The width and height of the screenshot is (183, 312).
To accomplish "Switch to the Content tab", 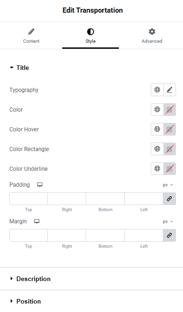I will (x=31, y=36).
